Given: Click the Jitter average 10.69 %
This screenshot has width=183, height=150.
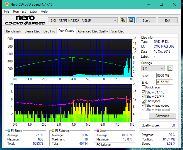Looking at the screenshot, I should pos(127,135).
